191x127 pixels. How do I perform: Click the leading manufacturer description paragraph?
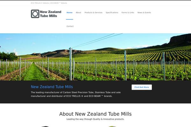pos(76,94)
